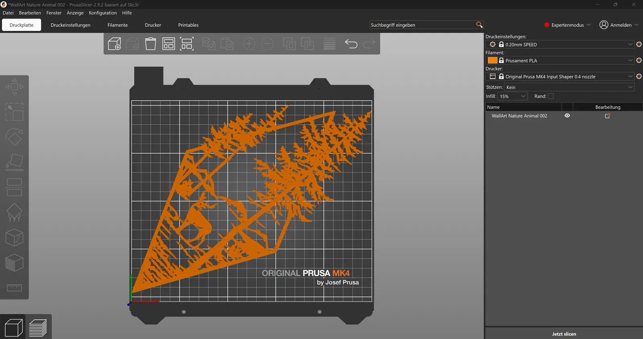Select the Measure ruler tool
The image size is (643, 339).
(x=14, y=288)
